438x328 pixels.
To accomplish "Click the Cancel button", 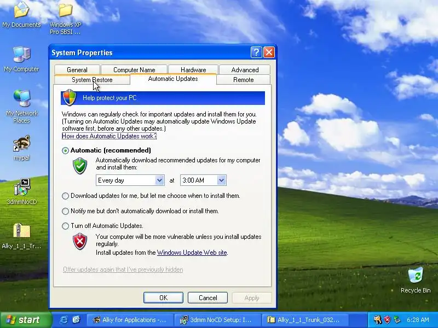I will click(x=208, y=297).
